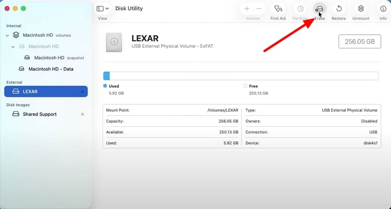Click the Restore circular arrow icon

click(339, 9)
